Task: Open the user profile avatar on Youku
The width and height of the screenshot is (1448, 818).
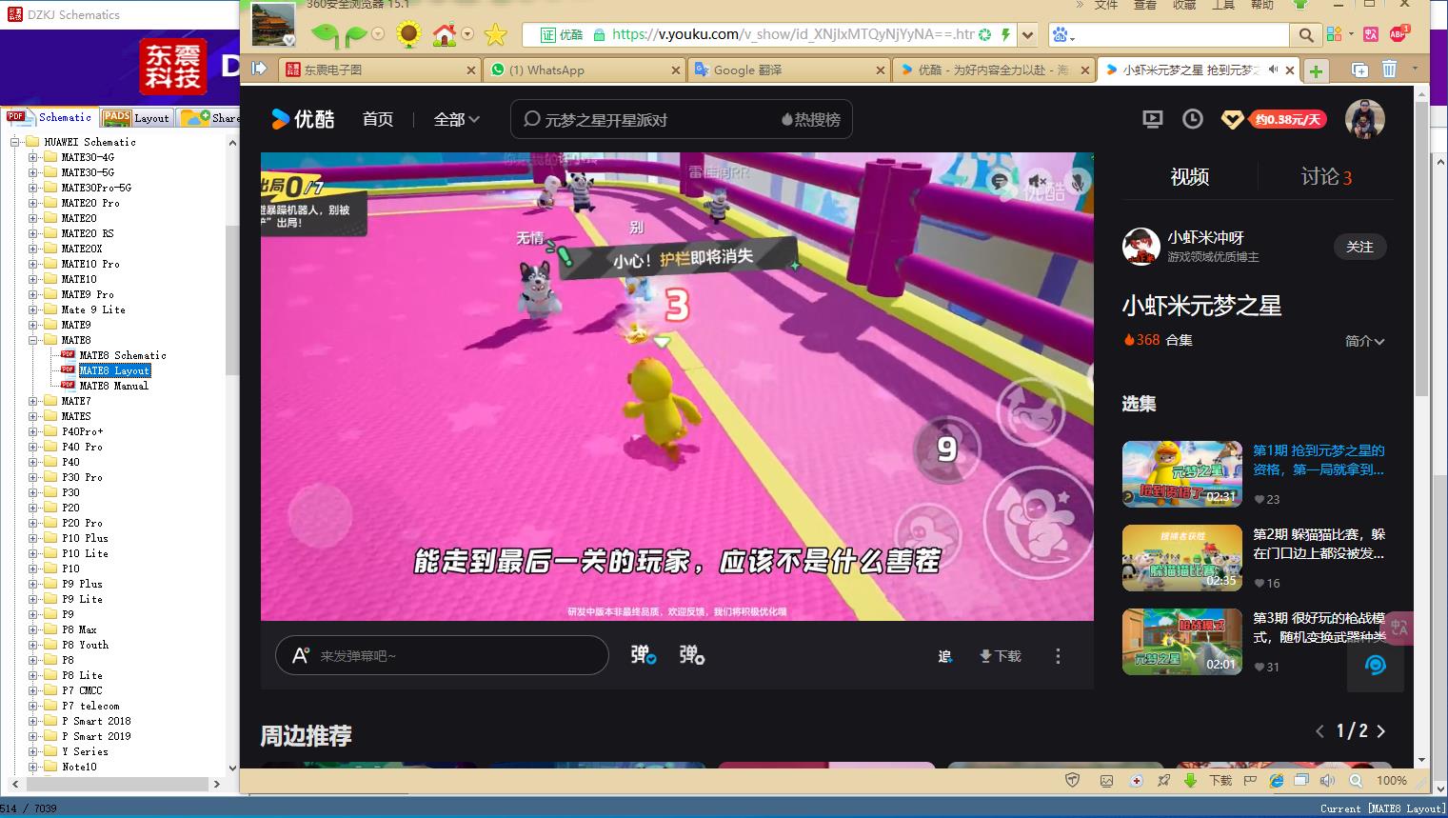Action: (x=1364, y=119)
